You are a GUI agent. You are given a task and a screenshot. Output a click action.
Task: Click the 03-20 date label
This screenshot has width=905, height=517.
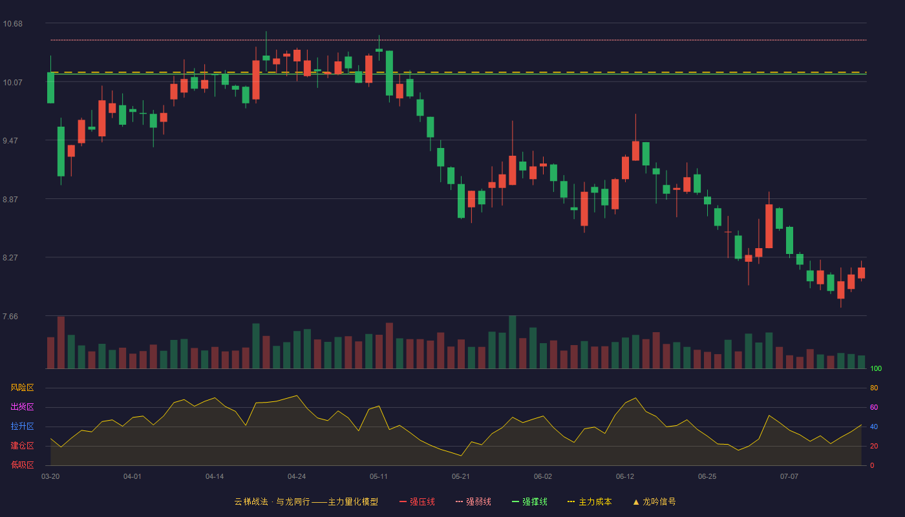point(50,476)
